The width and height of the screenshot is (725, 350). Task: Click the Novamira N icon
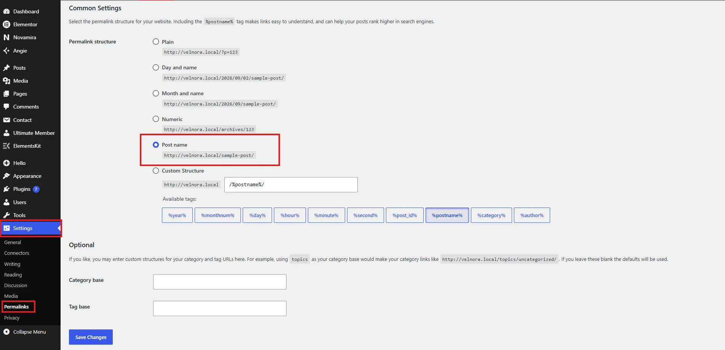[6, 37]
